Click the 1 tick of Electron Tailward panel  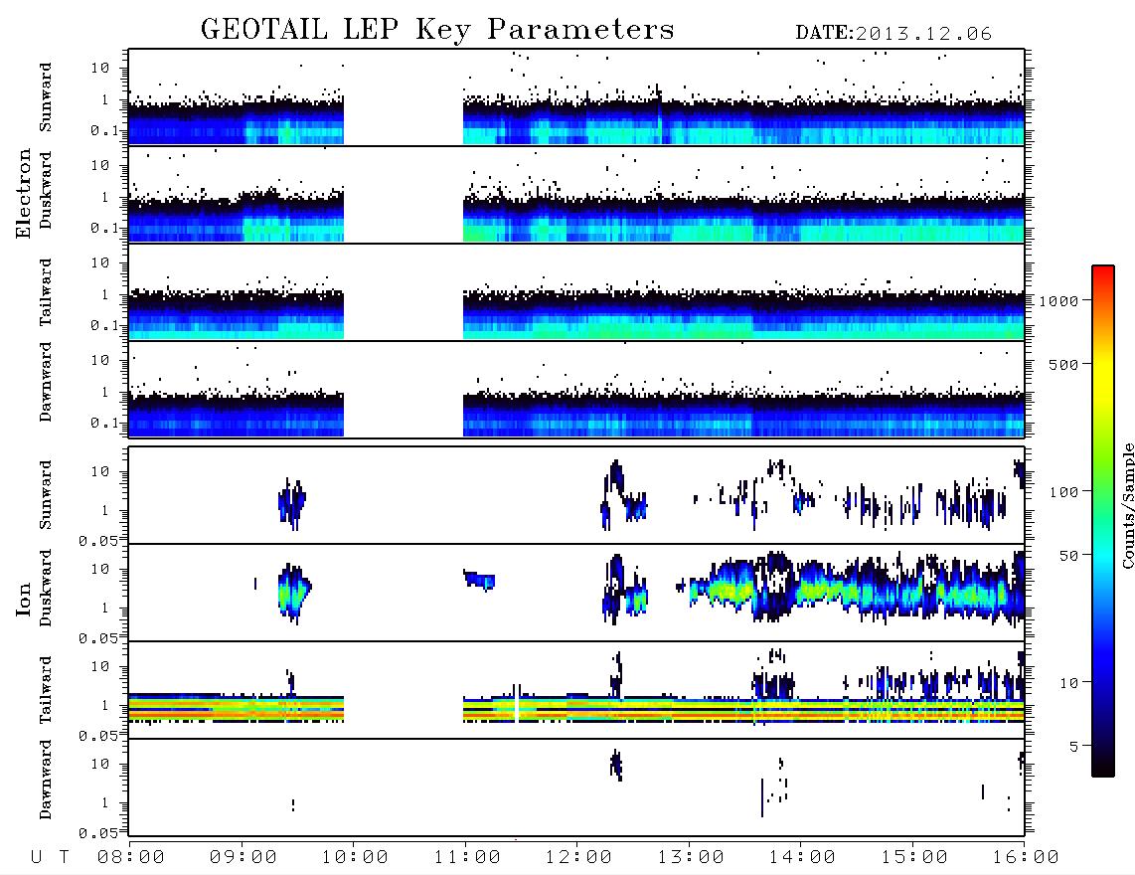click(105, 294)
